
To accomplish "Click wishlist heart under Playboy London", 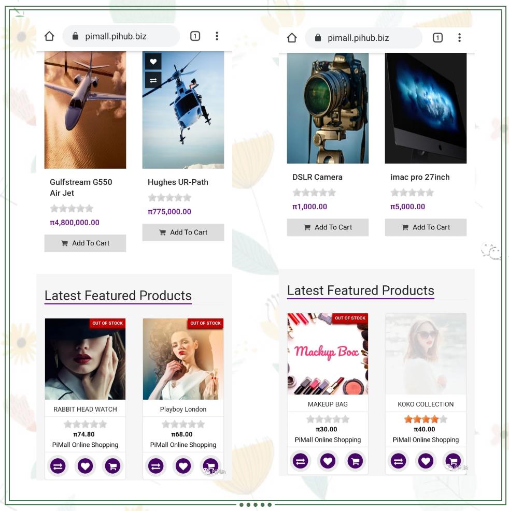I will tap(183, 466).
